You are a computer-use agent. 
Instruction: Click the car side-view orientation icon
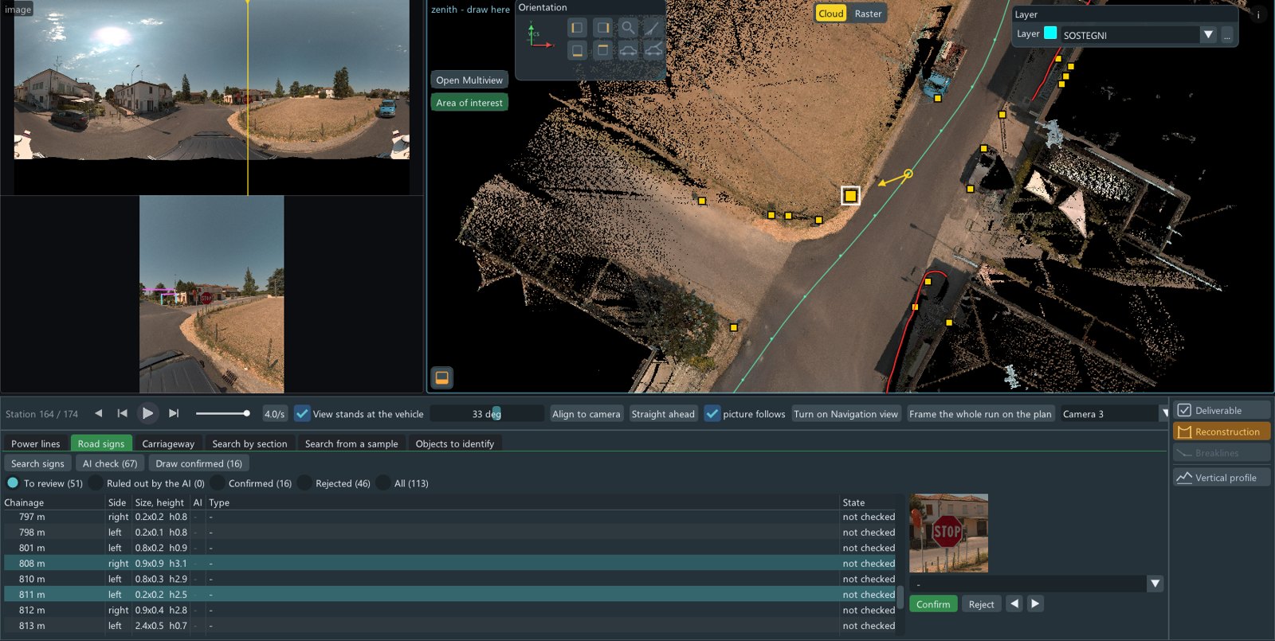(629, 51)
